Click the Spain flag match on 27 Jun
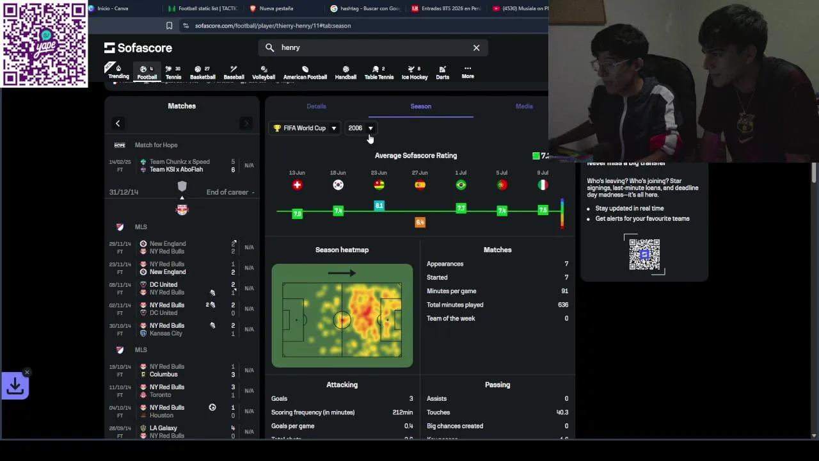 [420, 185]
